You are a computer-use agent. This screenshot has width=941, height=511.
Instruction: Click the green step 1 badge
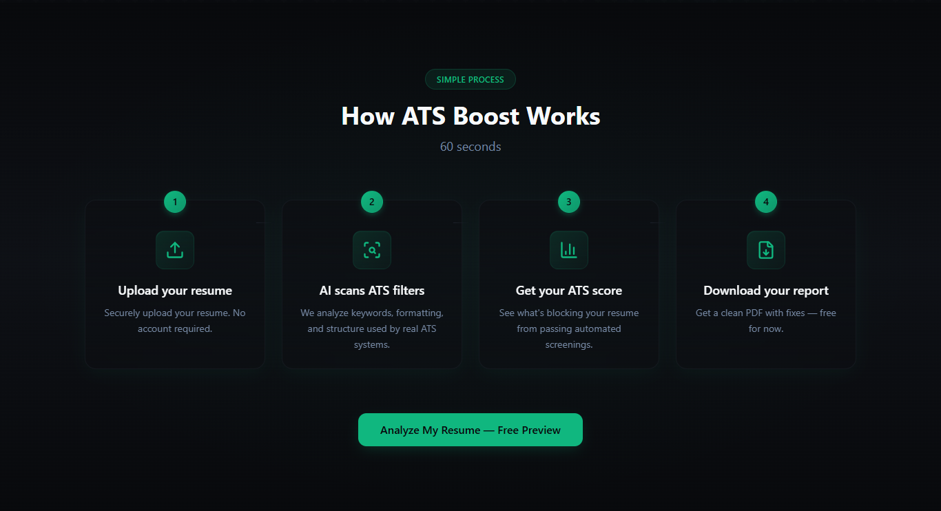(x=174, y=202)
